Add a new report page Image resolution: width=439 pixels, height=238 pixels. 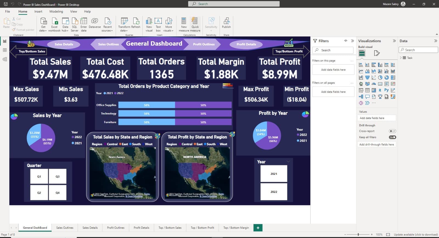click(258, 228)
